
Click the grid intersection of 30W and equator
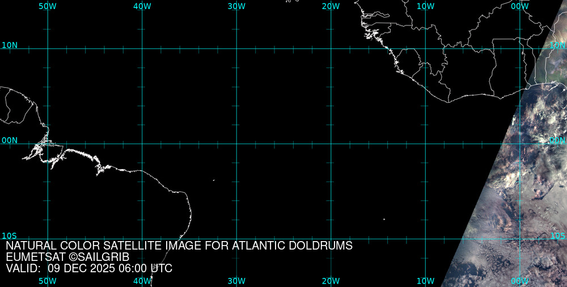(x=236, y=143)
